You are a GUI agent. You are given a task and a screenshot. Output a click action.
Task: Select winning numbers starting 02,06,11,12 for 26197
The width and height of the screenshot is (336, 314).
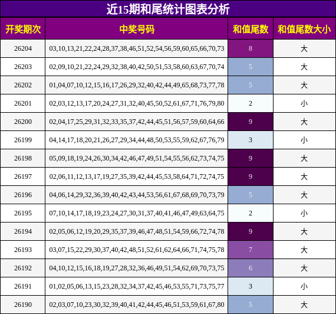tap(137, 176)
